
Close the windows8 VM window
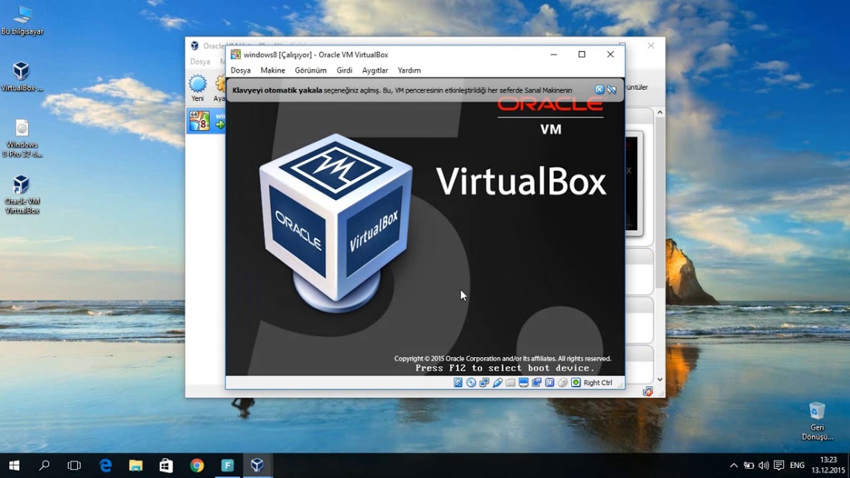coord(610,54)
